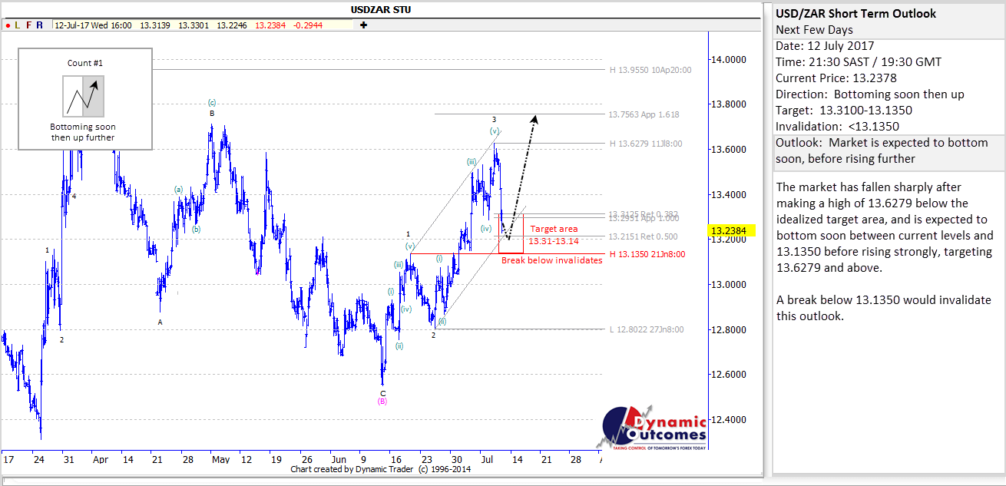Click the 13.8000 price axis label
Viewport: 1006px width, 486px height.
728,104
